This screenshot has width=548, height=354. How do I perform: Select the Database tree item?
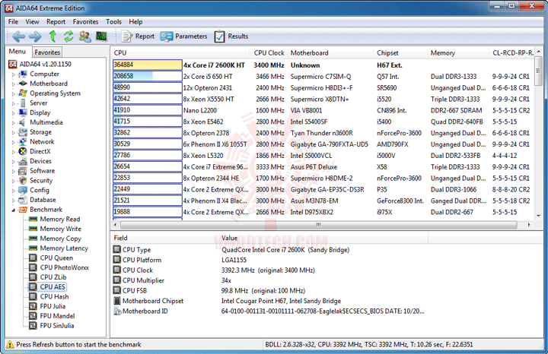pyautogui.click(x=43, y=200)
